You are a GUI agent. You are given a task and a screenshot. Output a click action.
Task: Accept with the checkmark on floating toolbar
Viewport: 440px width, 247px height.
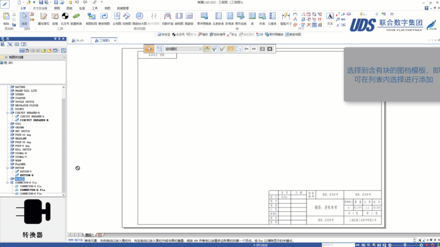(x=262, y=49)
